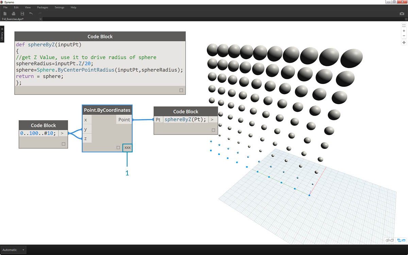This screenshot has width=408, height=255.
Task: Open the Packages menu
Action: [42, 7]
